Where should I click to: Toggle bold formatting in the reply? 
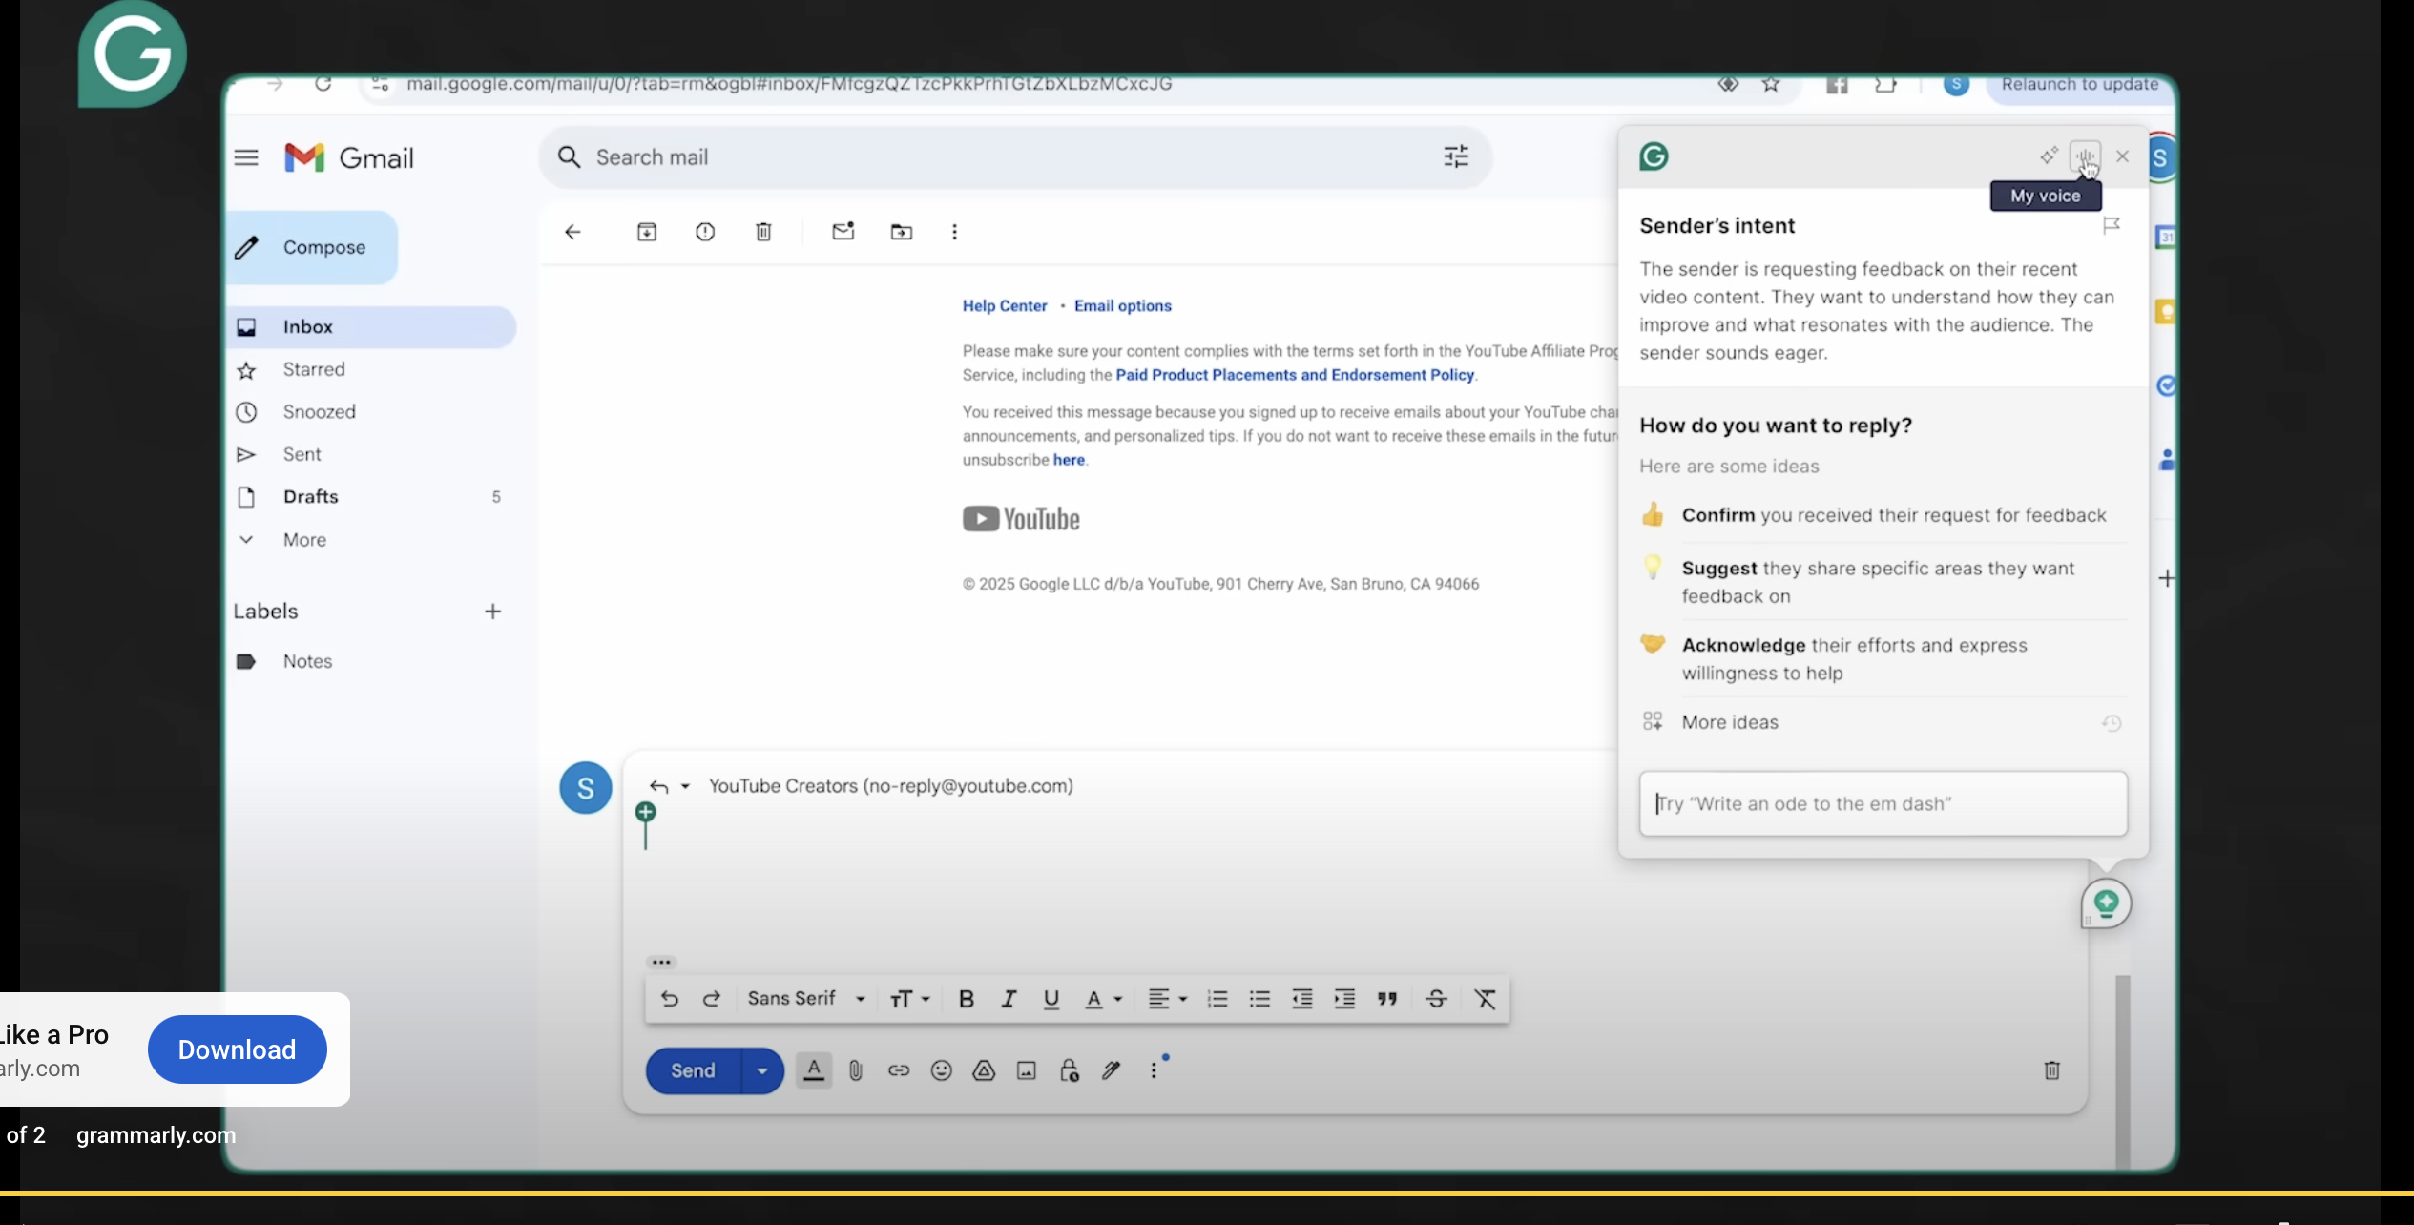[x=966, y=999]
